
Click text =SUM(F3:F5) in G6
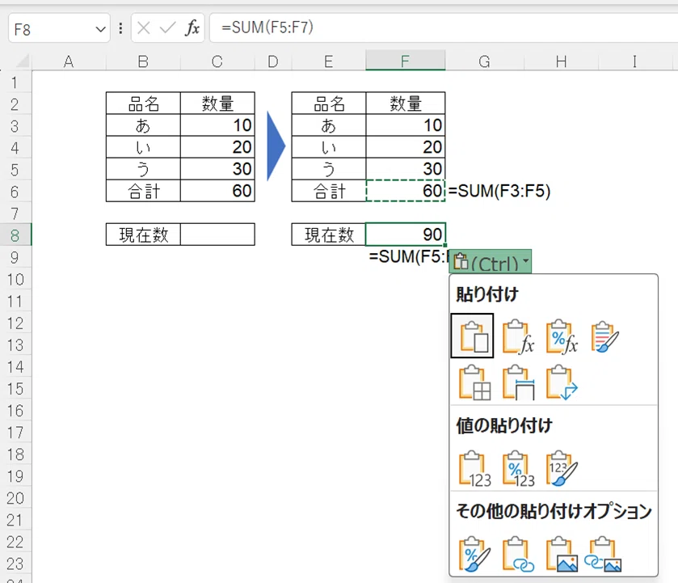click(499, 191)
